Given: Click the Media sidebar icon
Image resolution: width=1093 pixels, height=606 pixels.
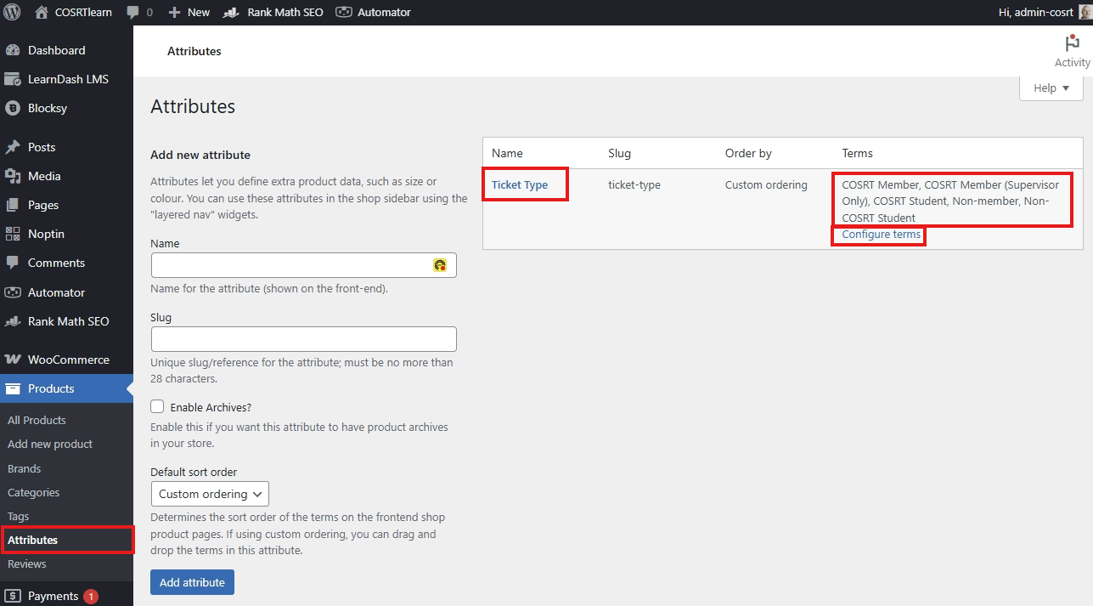Looking at the screenshot, I should coord(13,176).
